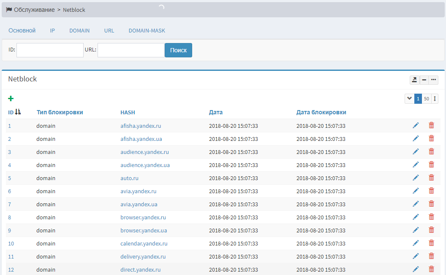Click the pencil icon for browser.yandex.ru
Image resolution: width=446 pixels, height=275 pixels.
416,217
